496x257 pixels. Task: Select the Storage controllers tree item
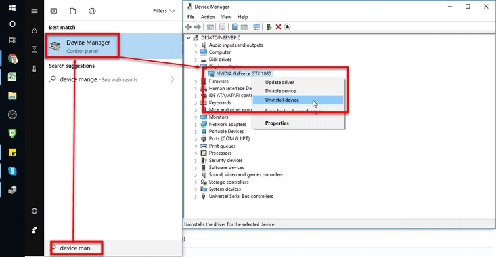click(x=229, y=182)
